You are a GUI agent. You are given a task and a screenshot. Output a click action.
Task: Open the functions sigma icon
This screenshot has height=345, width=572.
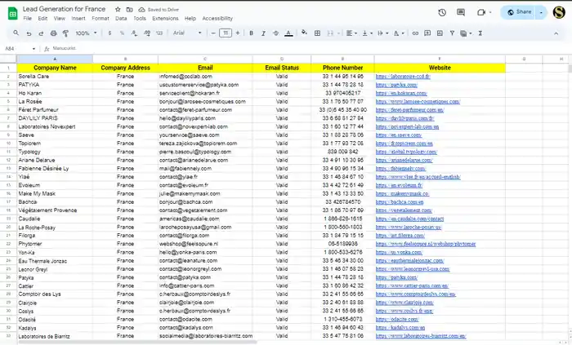[x=480, y=33]
